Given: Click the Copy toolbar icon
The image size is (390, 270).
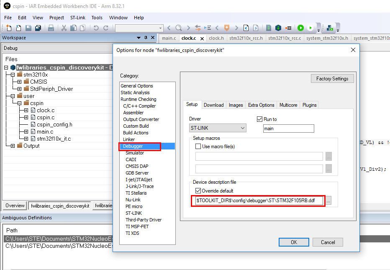Looking at the screenshot, I should [x=73, y=28].
